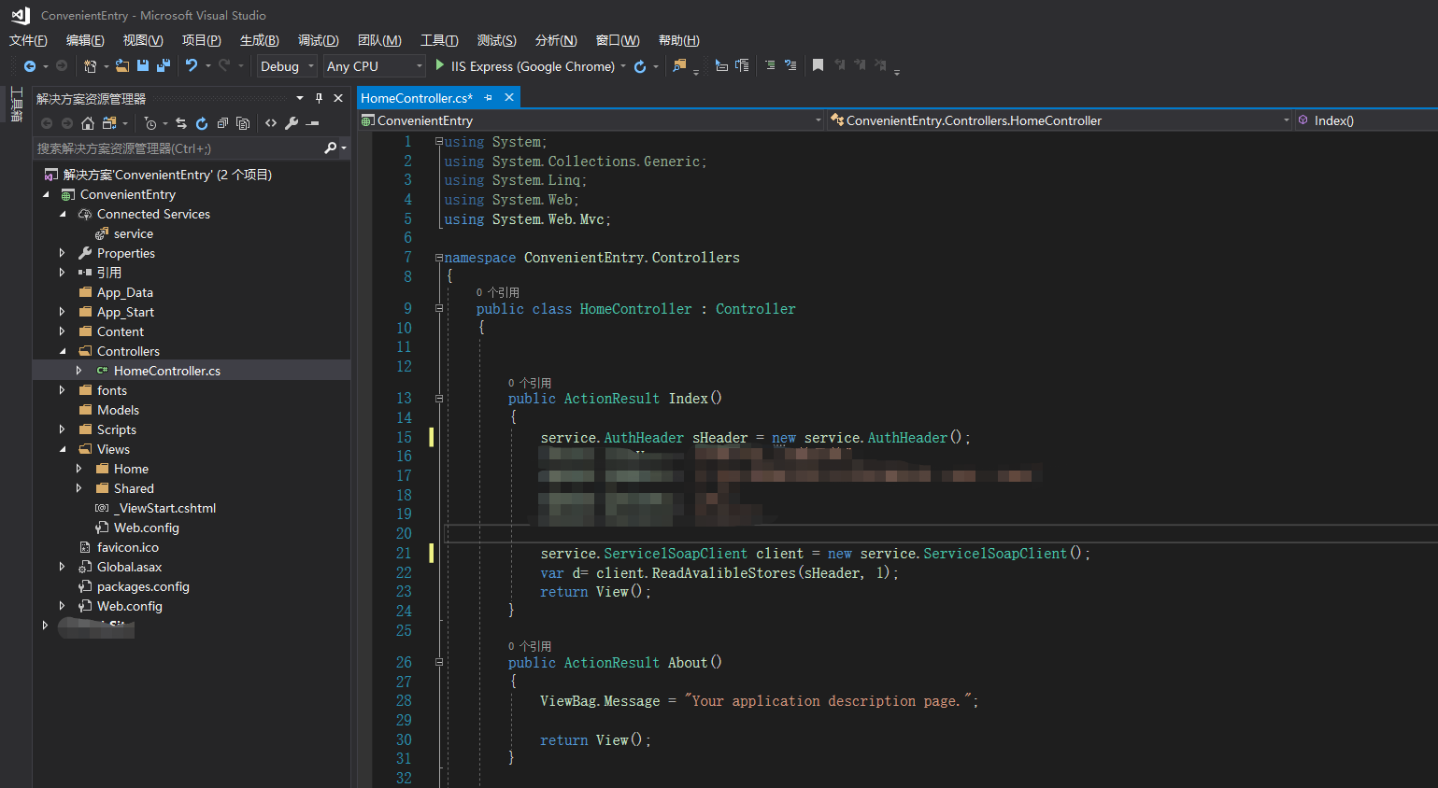Start debugging with IIS Express green arrow

440,66
